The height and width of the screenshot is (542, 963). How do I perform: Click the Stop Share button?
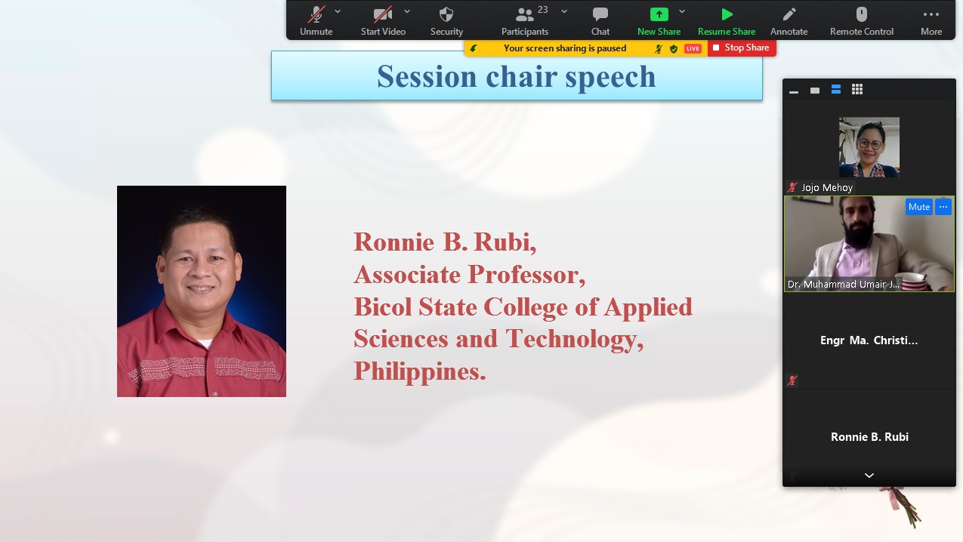point(742,48)
